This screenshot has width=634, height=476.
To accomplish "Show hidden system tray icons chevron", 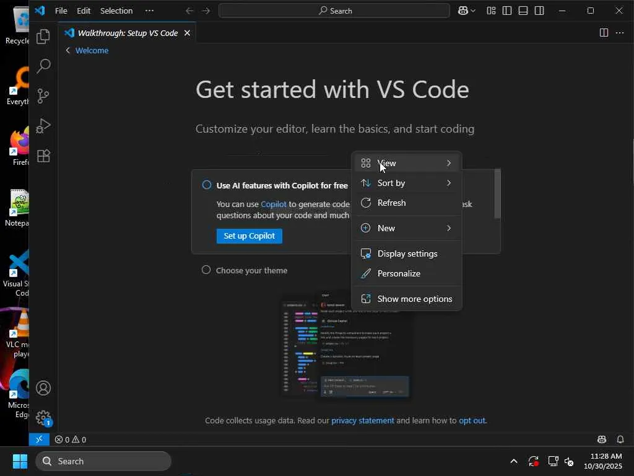I will (514, 461).
